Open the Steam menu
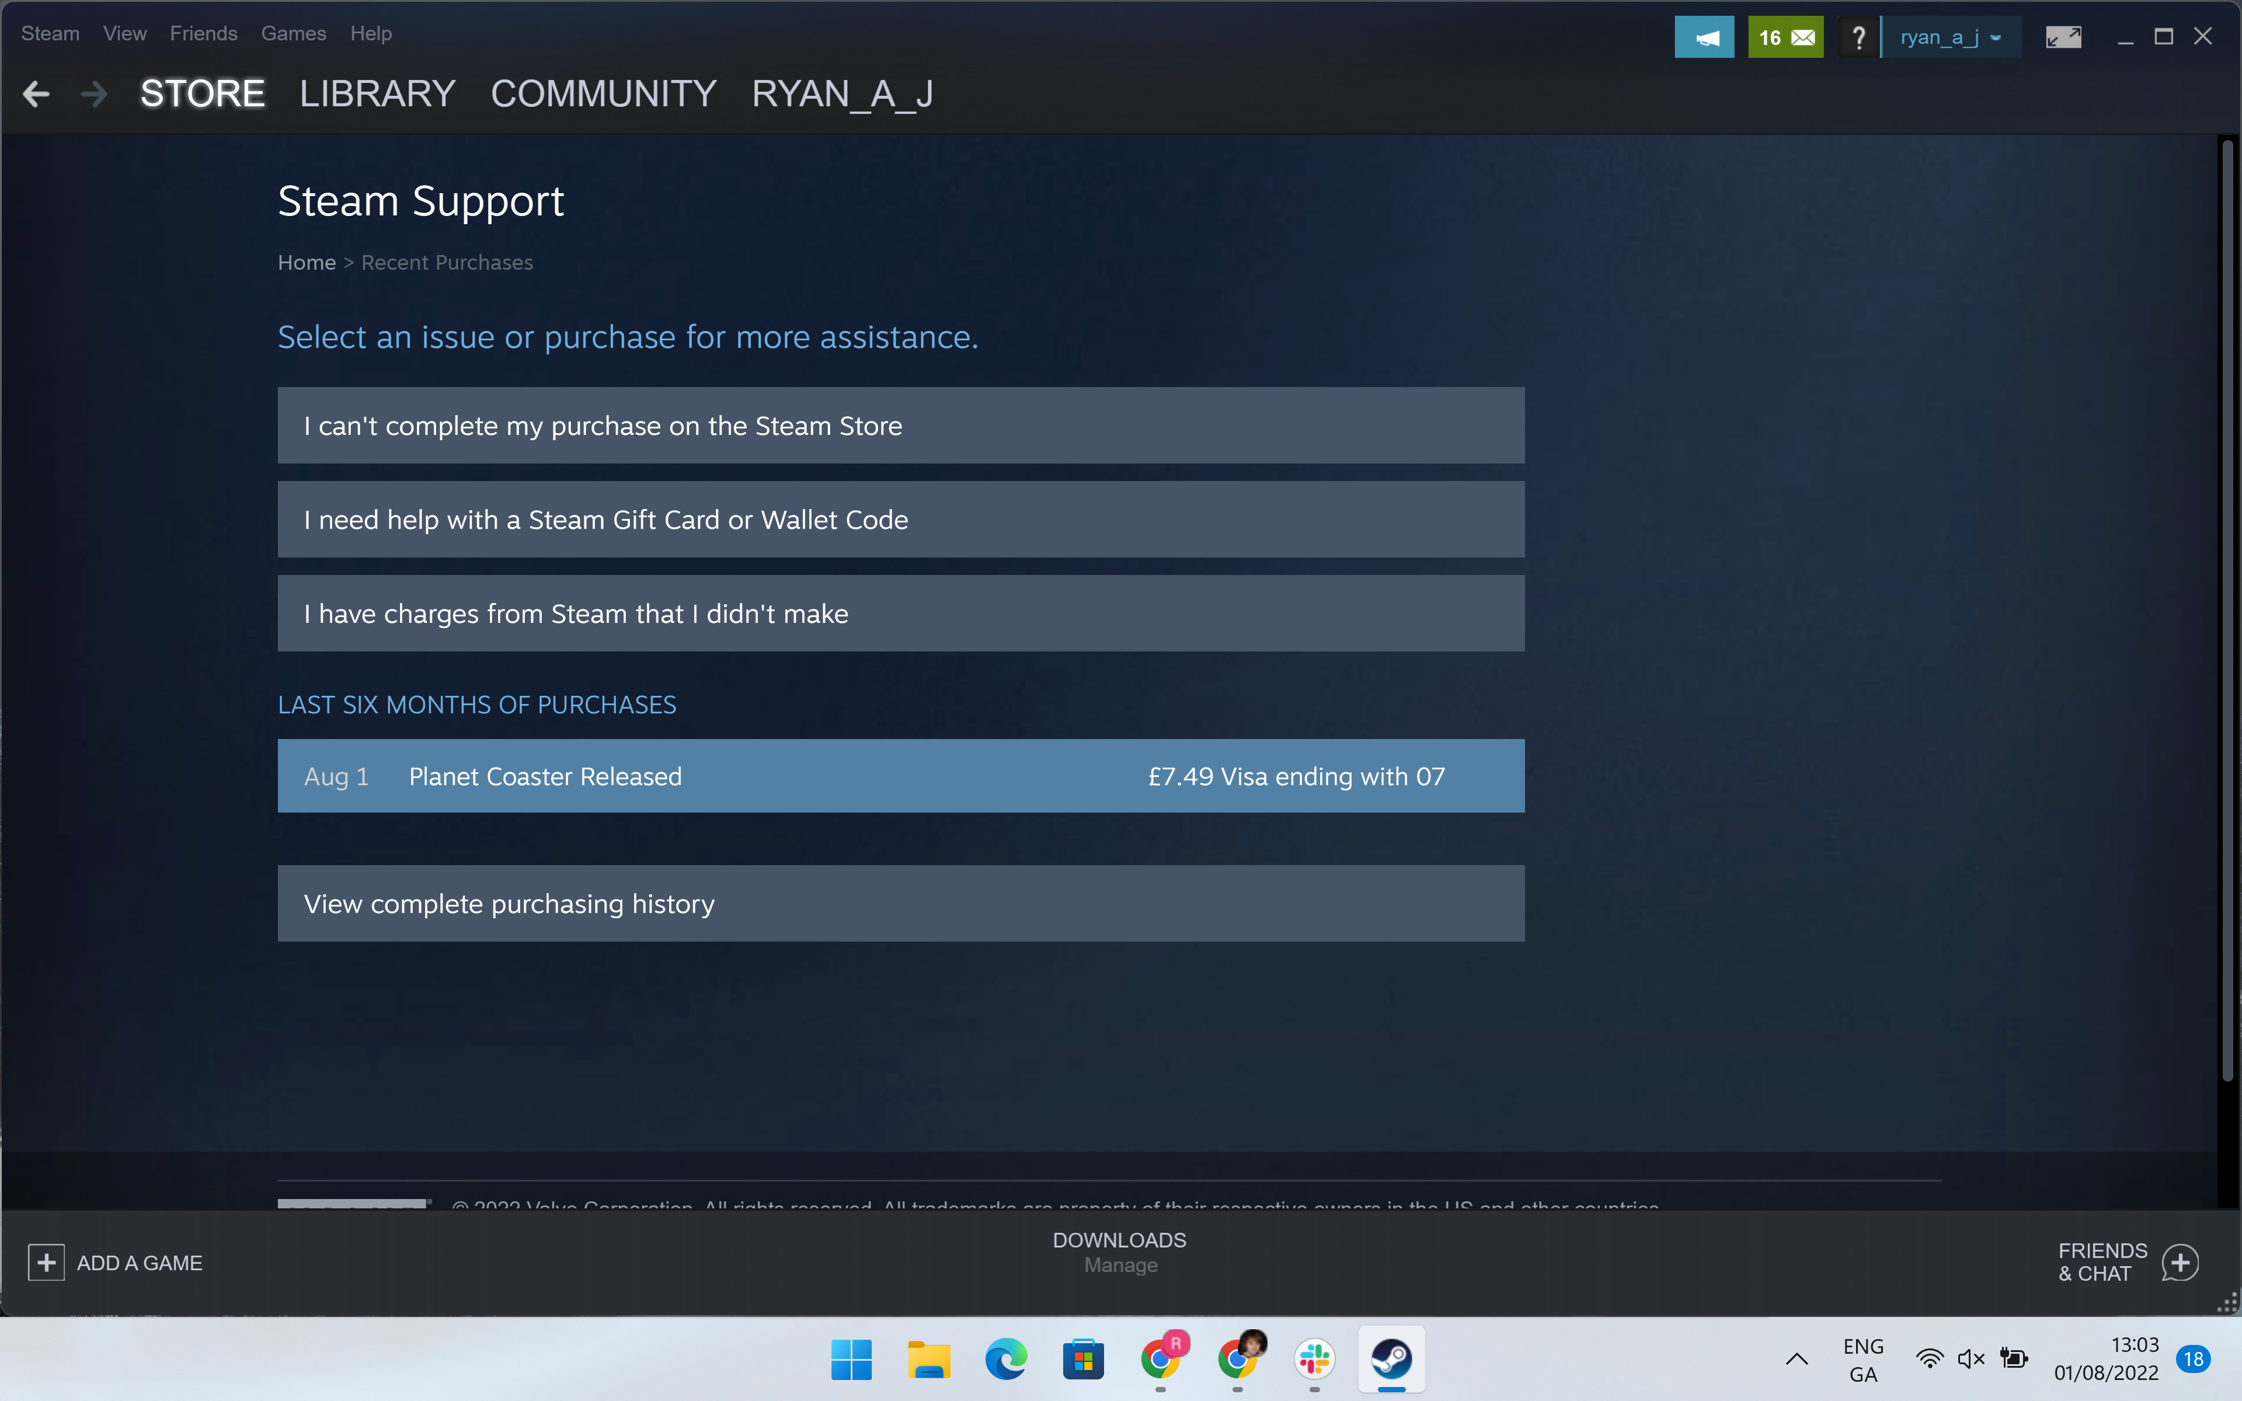Viewport: 2242px width, 1401px height. tap(50, 33)
